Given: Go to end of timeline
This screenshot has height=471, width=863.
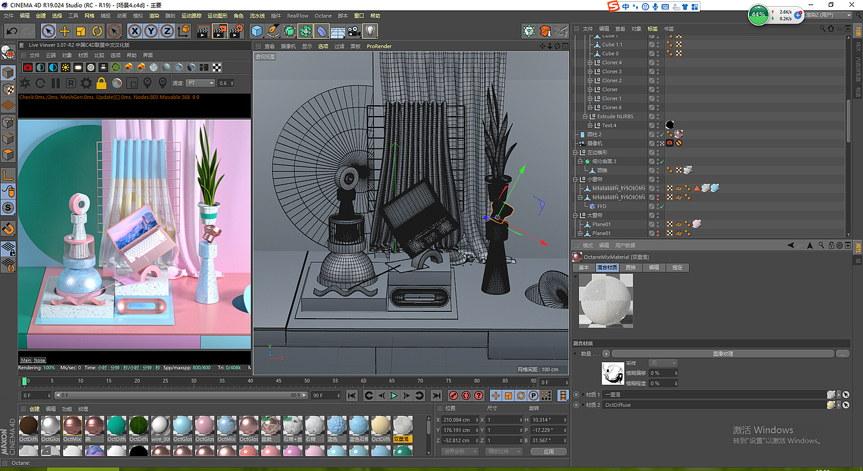Looking at the screenshot, I should pos(436,396).
